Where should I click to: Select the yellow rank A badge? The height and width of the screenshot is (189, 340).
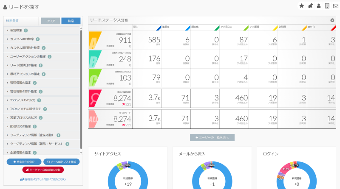click(x=95, y=40)
